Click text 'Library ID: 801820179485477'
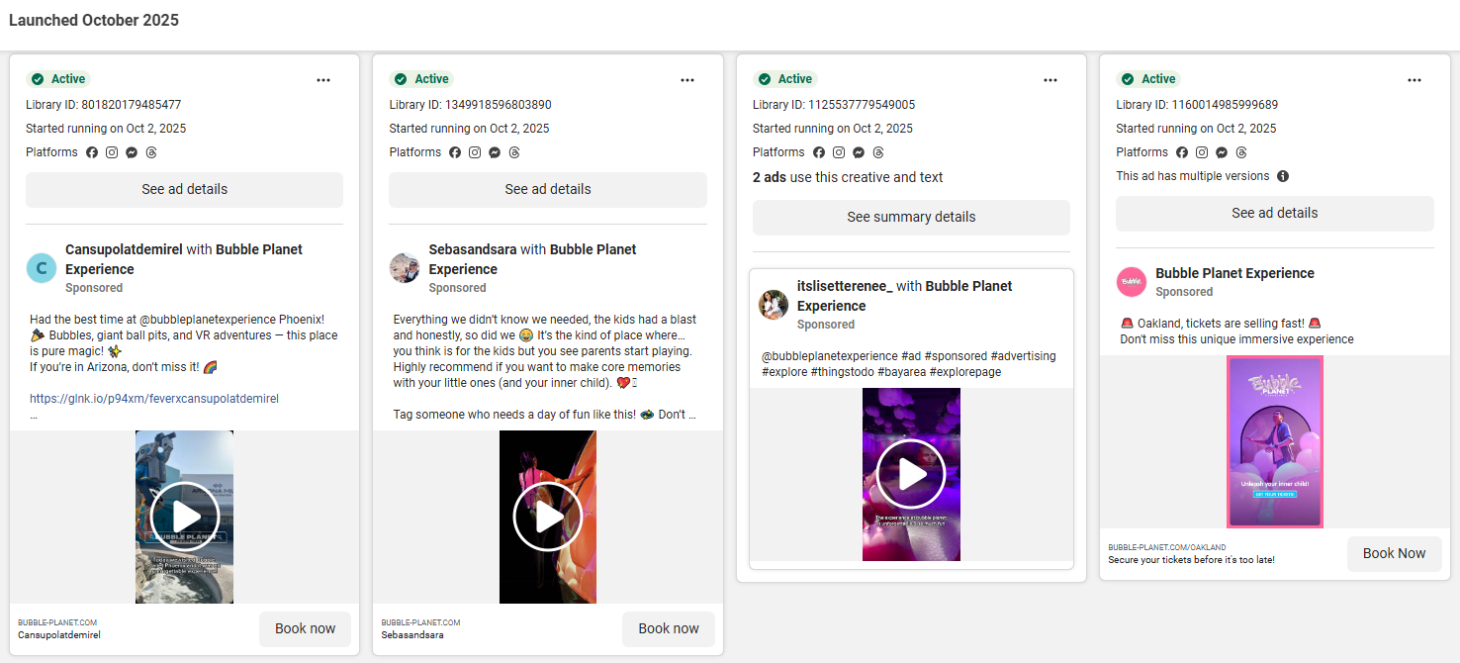The height and width of the screenshot is (663, 1460). point(104,105)
